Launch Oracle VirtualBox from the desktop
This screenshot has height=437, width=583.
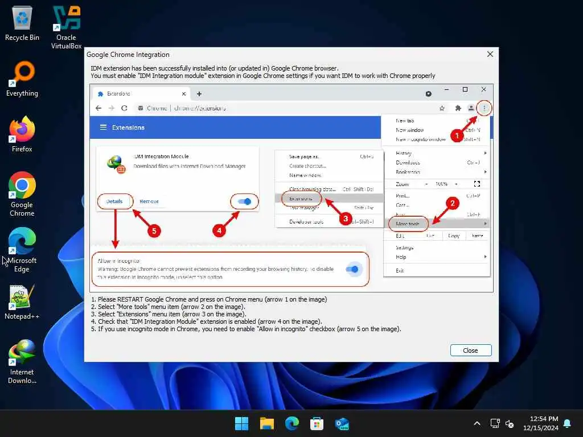click(x=66, y=27)
